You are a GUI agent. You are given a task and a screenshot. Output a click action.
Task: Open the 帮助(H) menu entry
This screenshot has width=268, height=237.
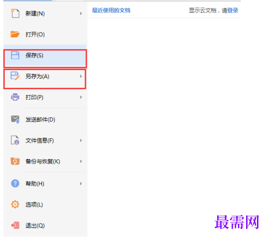coord(45,184)
